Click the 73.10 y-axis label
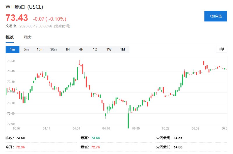Image resolution: width=233 pixels, height=154 pixels. coord(11,103)
